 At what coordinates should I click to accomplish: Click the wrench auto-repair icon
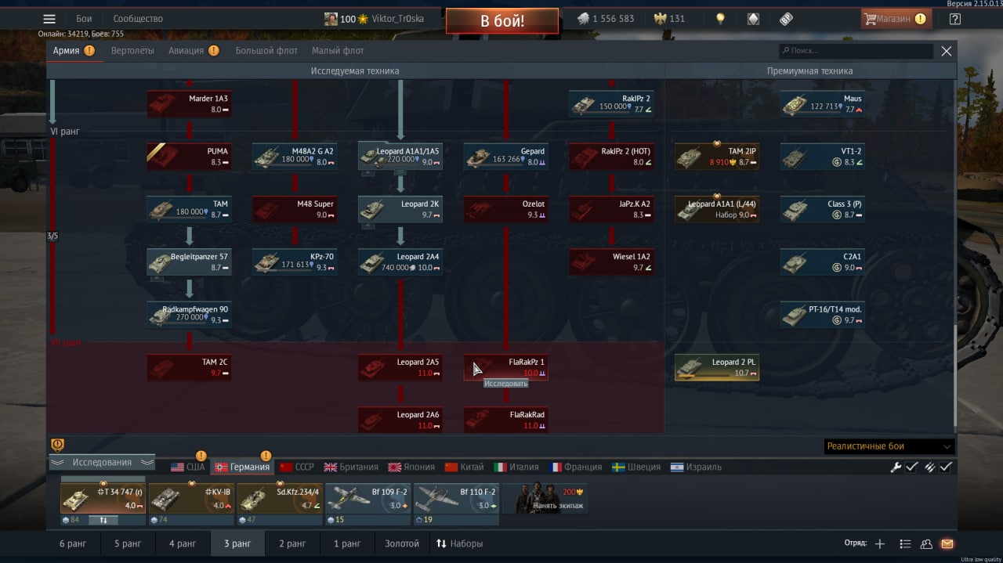pyautogui.click(x=896, y=467)
